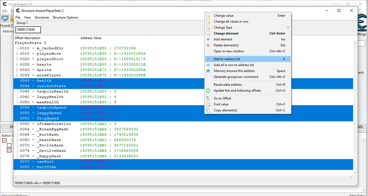The height and width of the screenshot is (196, 368).
Task: Click the Structure dissect title bar icon
Action: tap(18, 11)
